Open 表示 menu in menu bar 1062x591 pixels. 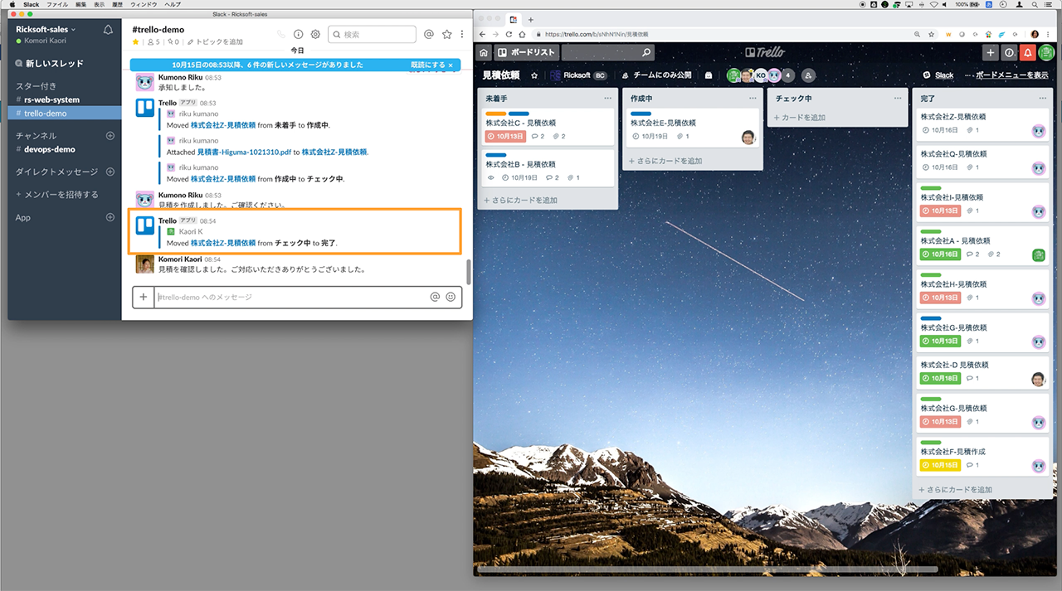click(x=100, y=4)
